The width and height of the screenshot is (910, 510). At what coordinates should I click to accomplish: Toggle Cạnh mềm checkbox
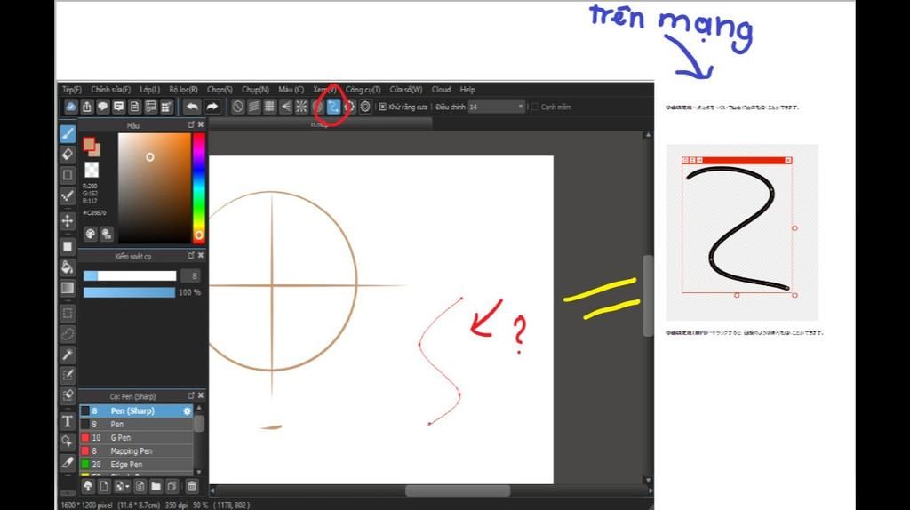click(x=535, y=107)
